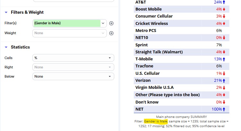The height and width of the screenshot is (131, 241).
Task: Click the Tracfone row label
Action: point(144,66)
